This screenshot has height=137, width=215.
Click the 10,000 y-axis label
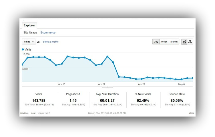coord(26,54)
